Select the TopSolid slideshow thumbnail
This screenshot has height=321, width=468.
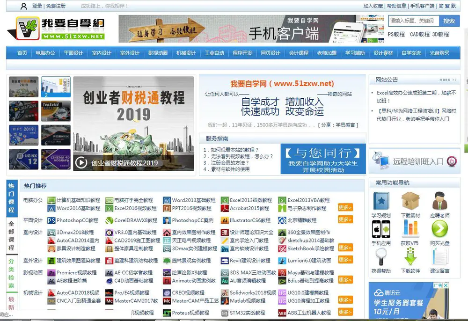click(x=56, y=111)
